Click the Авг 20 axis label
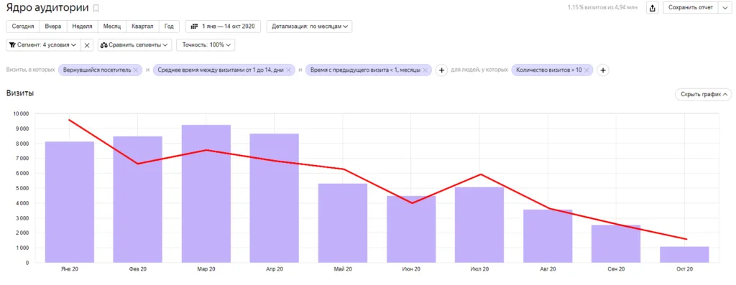Screen dimensions: 736x285 click(x=548, y=269)
